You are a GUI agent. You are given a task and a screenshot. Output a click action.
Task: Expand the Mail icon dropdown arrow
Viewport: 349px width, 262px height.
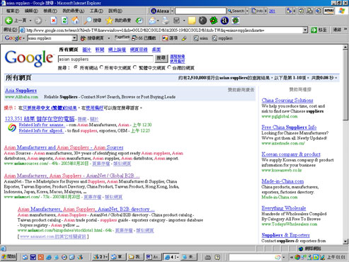(x=158, y=21)
